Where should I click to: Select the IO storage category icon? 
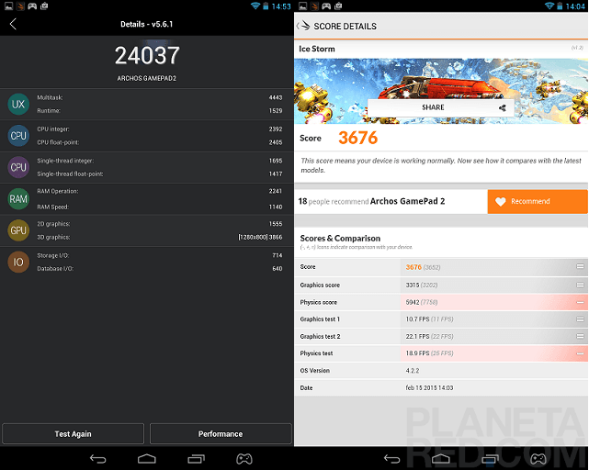[17, 262]
